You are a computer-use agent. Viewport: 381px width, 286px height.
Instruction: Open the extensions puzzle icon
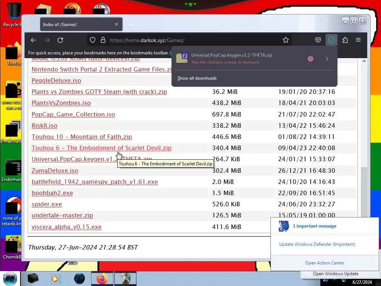point(345,40)
